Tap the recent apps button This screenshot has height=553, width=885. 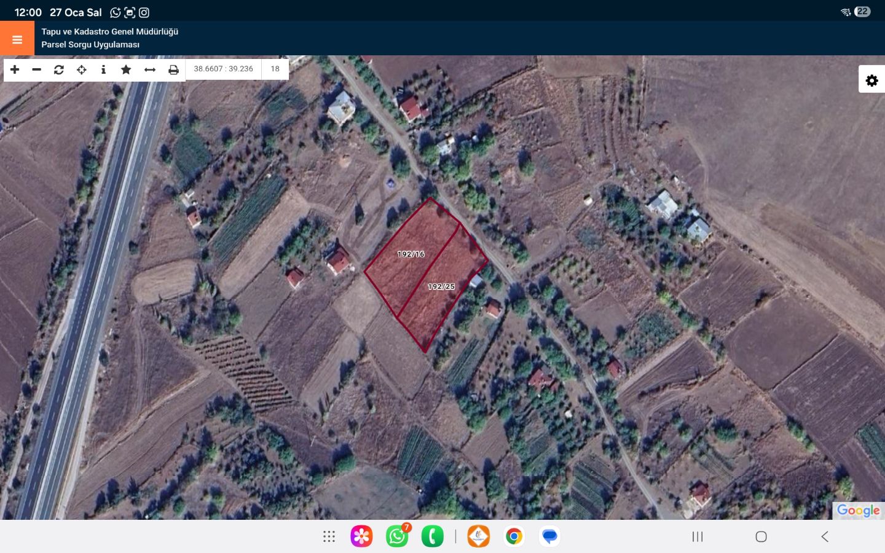click(x=697, y=536)
